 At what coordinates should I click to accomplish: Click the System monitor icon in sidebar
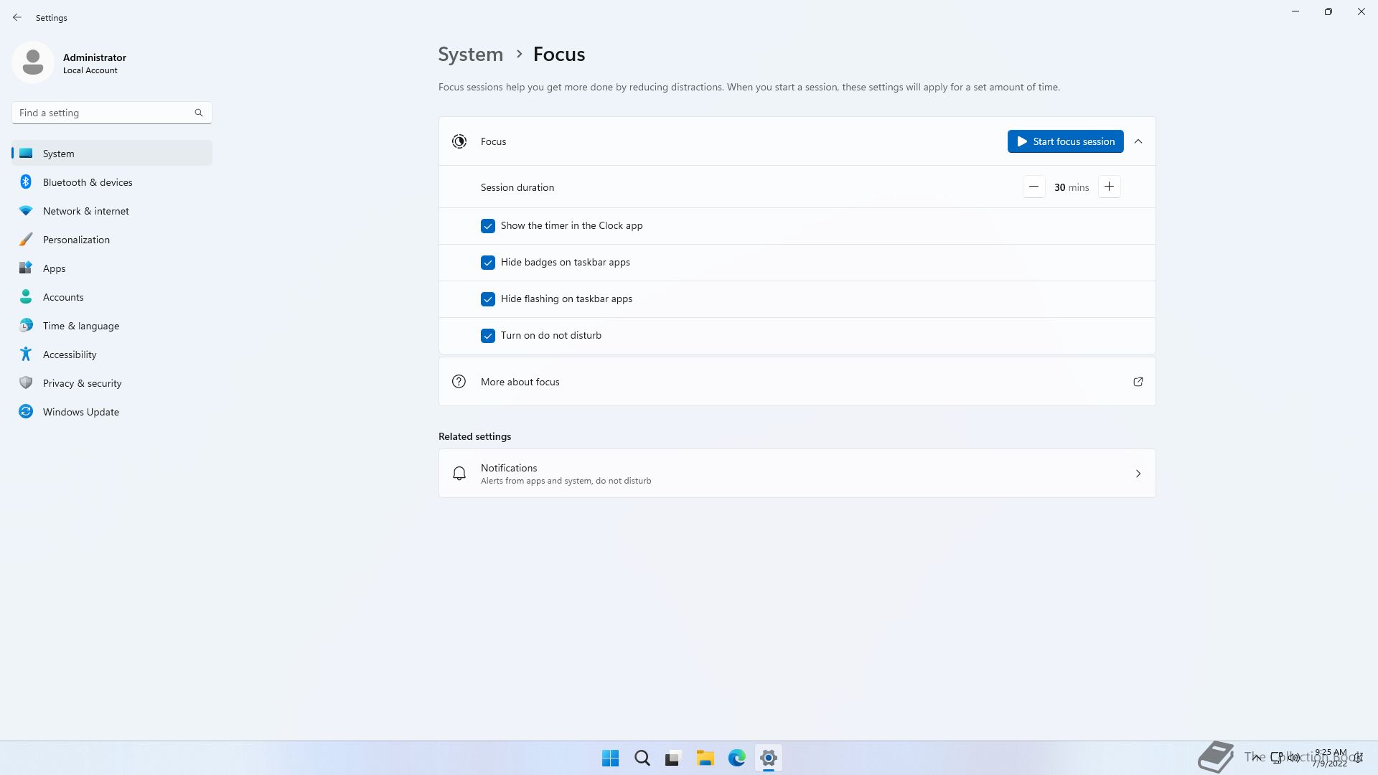click(x=26, y=153)
